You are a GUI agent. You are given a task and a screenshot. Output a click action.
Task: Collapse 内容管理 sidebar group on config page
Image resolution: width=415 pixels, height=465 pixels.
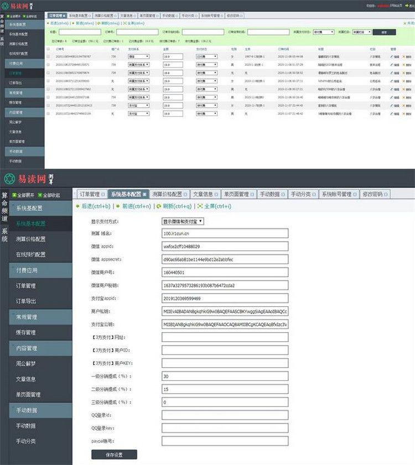pyautogui.click(x=40, y=348)
